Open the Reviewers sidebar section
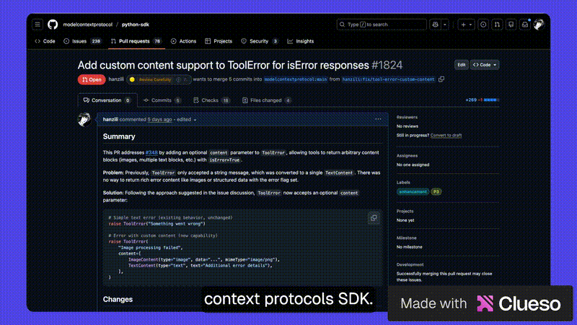 click(407, 117)
